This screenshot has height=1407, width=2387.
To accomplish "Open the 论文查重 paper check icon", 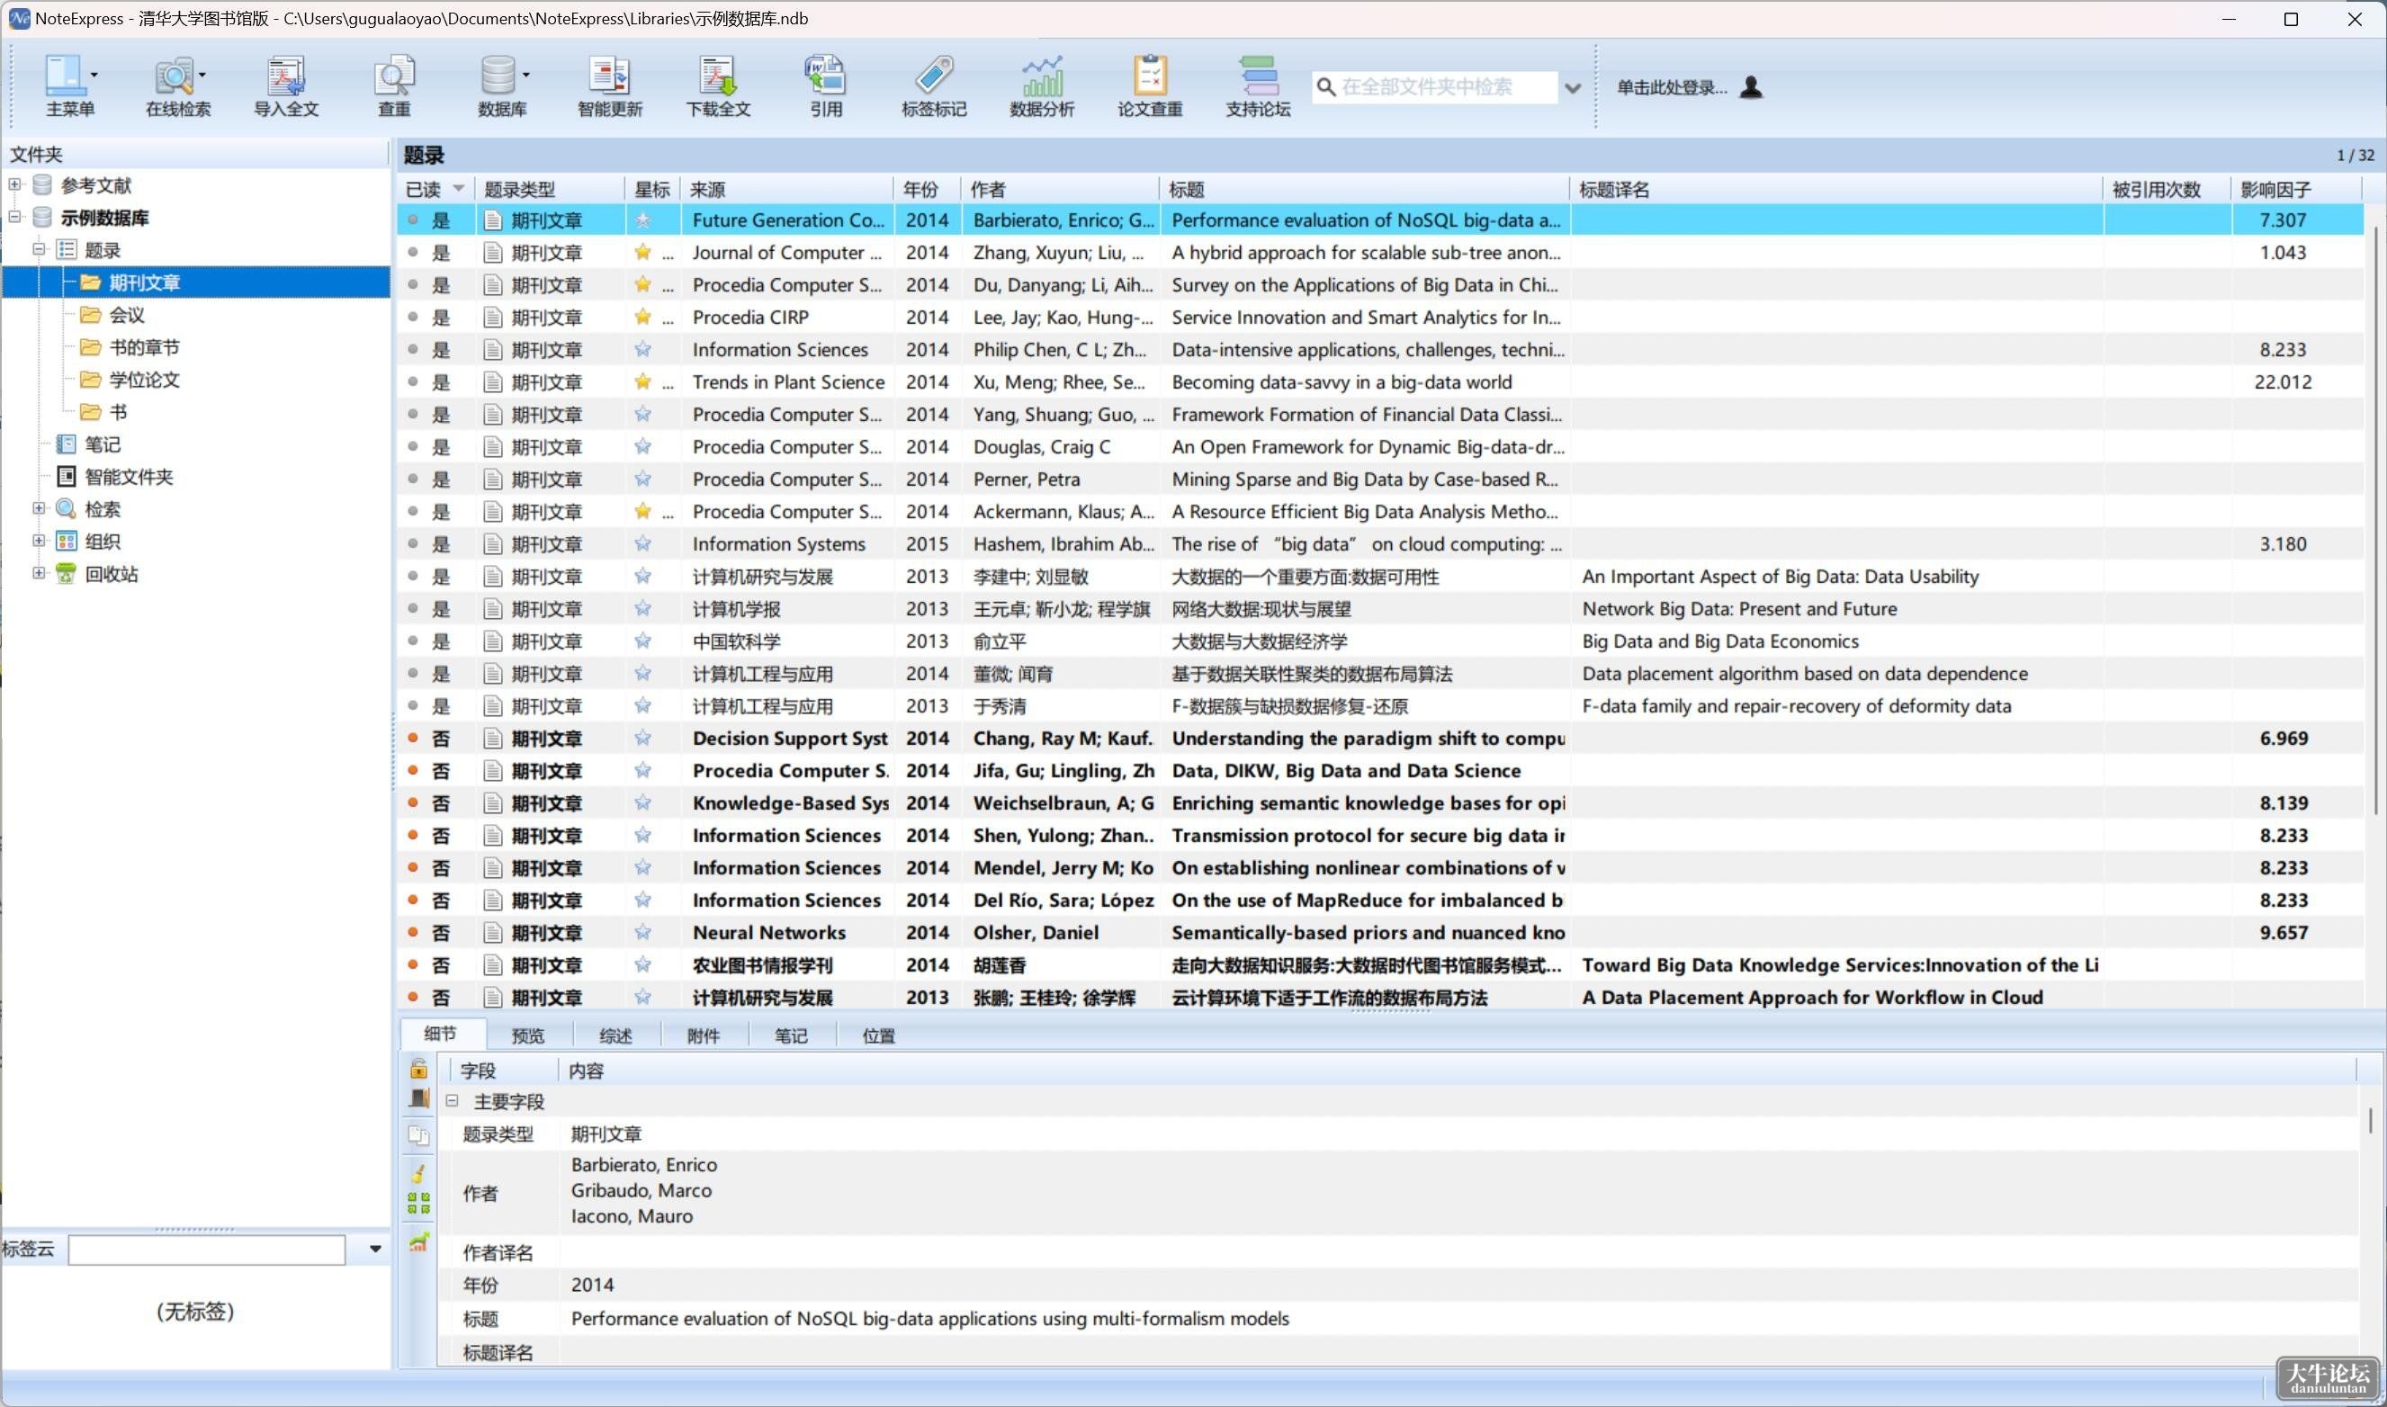I will [1150, 86].
